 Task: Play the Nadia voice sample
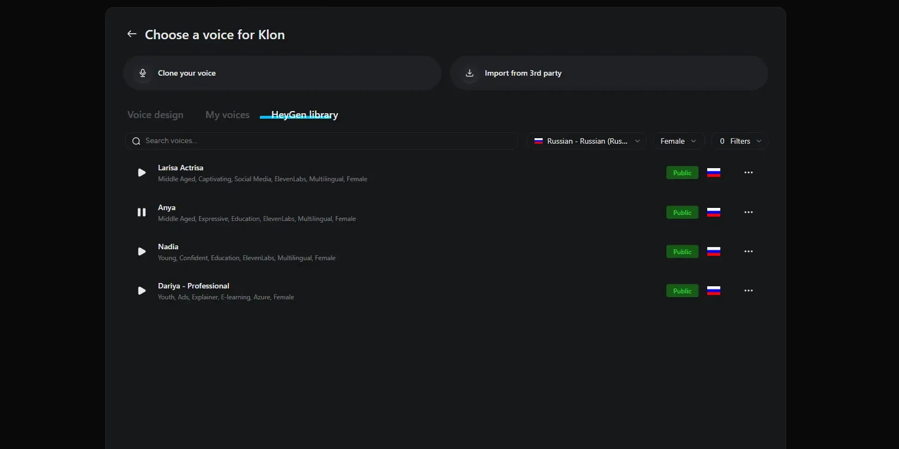click(142, 251)
